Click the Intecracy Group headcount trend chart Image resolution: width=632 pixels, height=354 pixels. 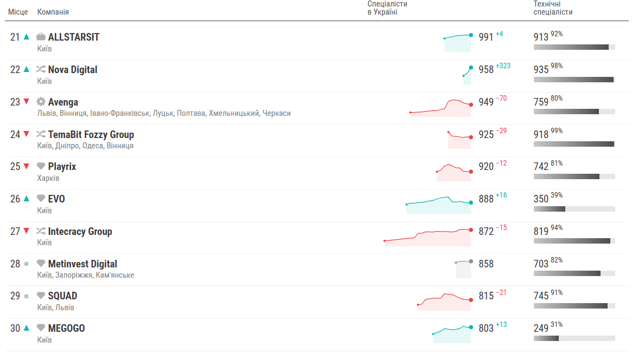click(x=428, y=237)
